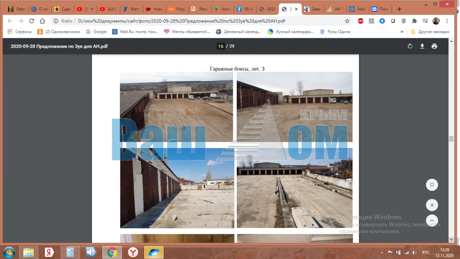
Task: Download the PDF file
Action: click(422, 46)
